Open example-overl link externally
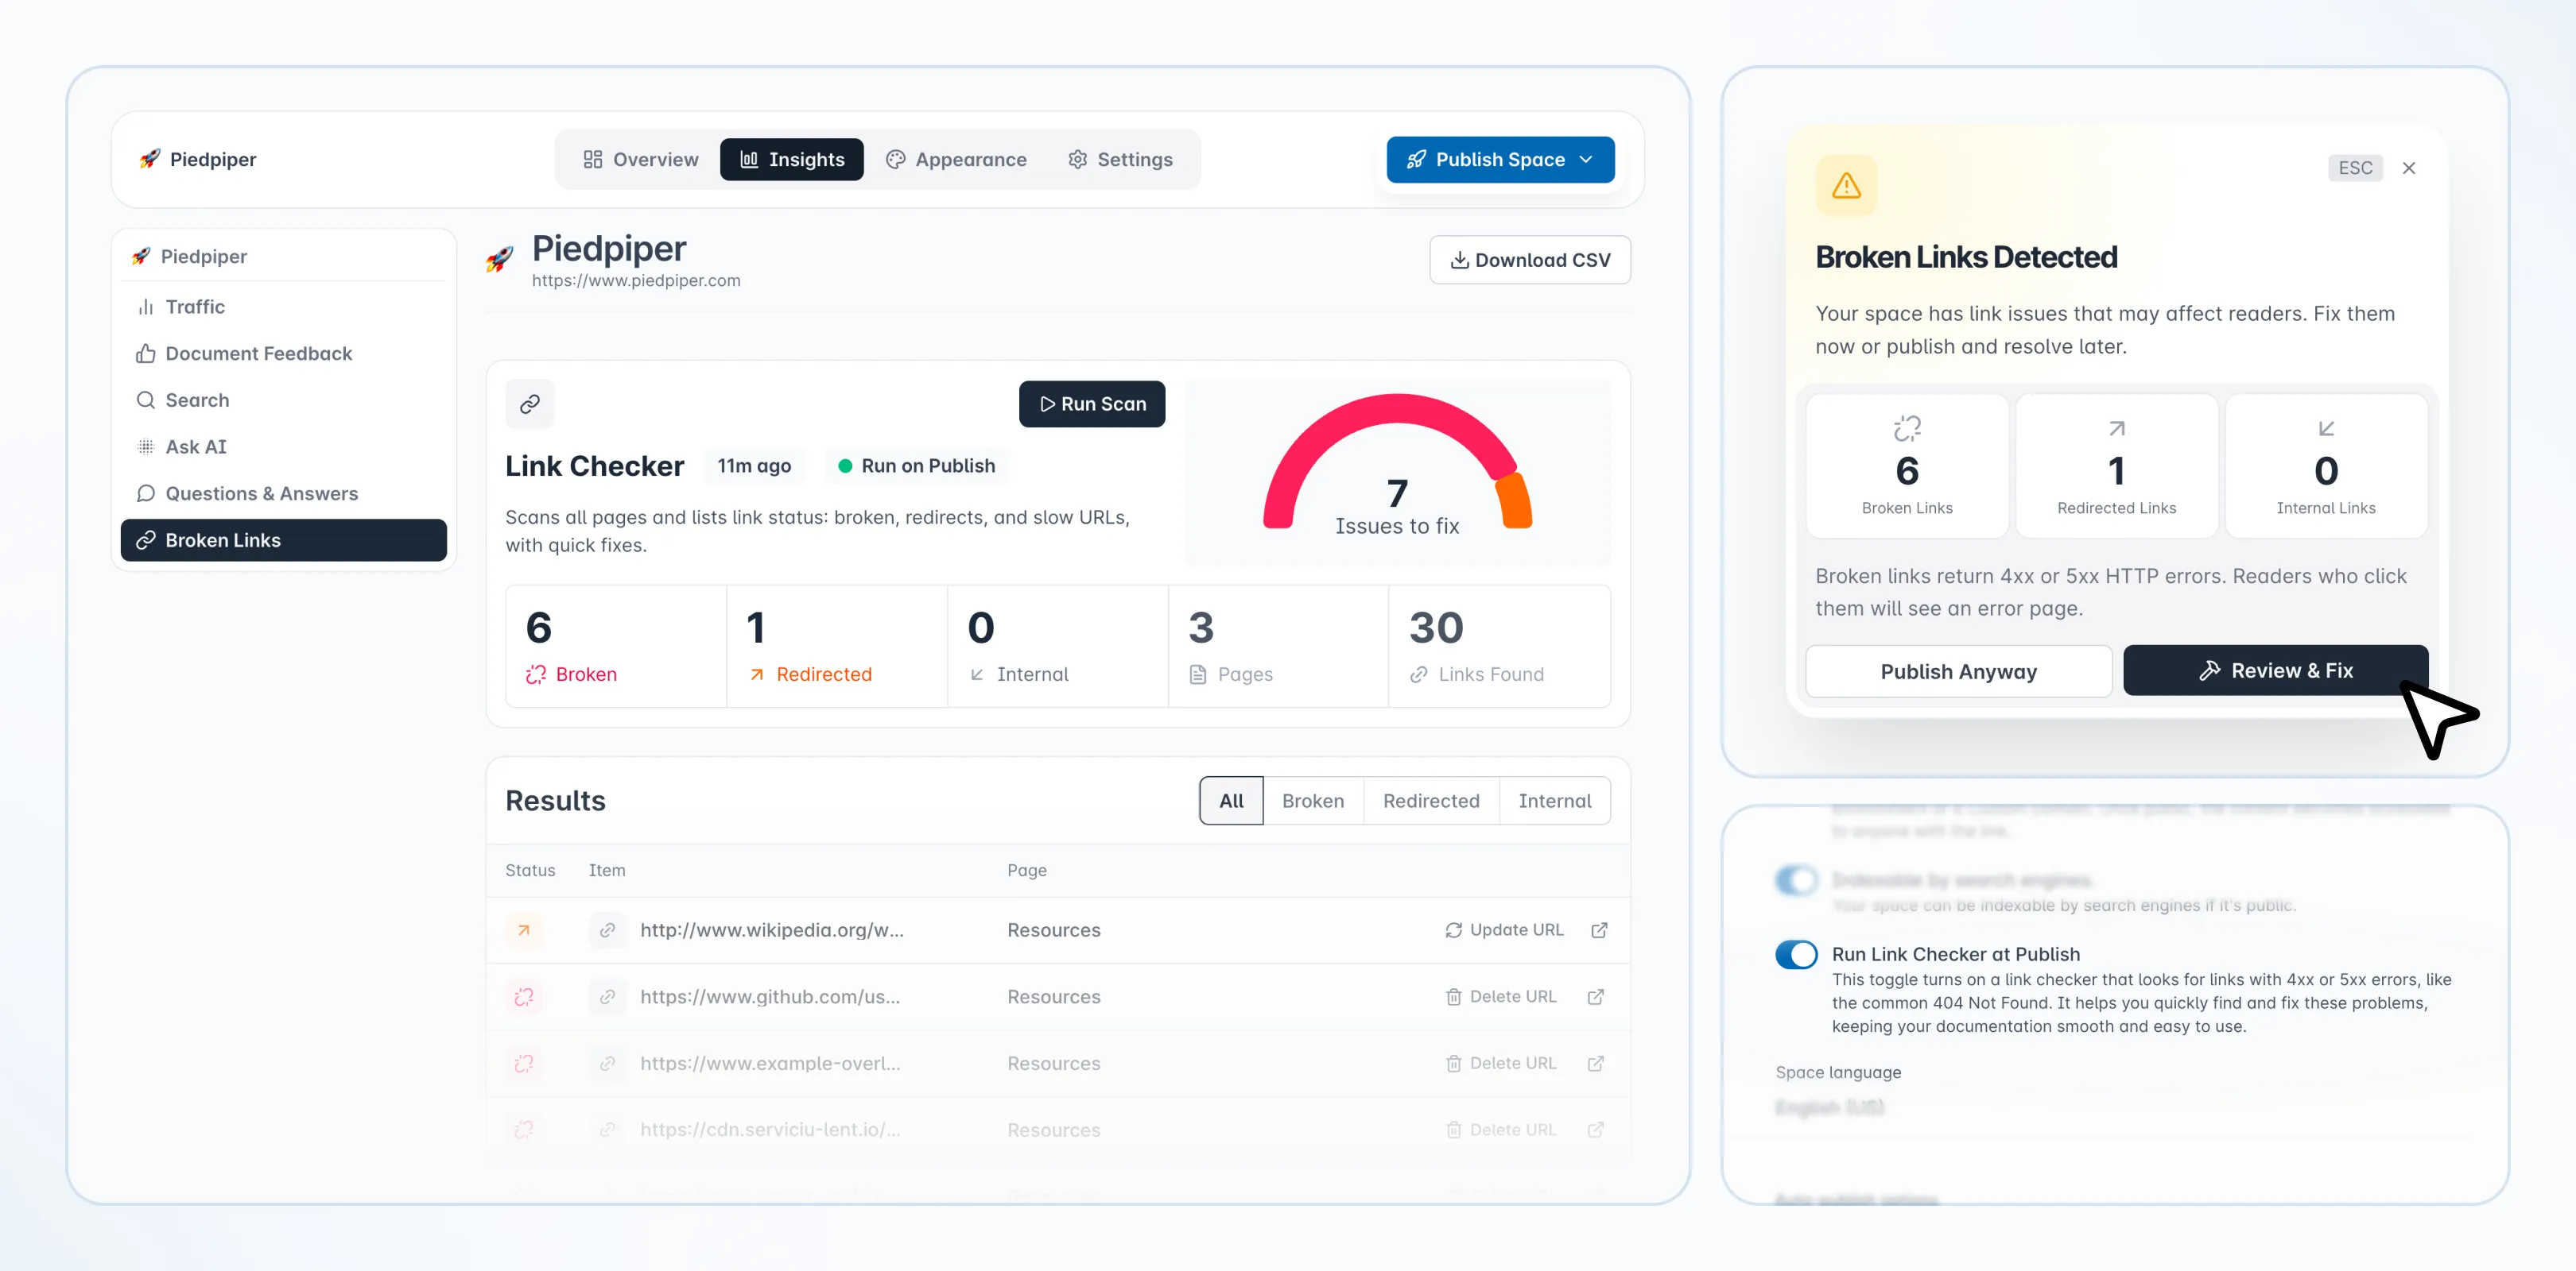2576x1271 pixels. pos(1596,1063)
